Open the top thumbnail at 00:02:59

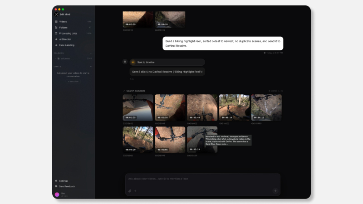click(138, 19)
